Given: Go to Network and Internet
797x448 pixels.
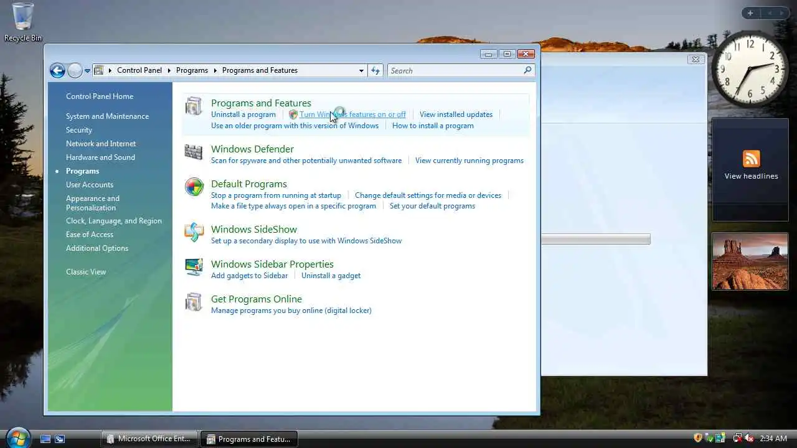Looking at the screenshot, I should [x=101, y=144].
